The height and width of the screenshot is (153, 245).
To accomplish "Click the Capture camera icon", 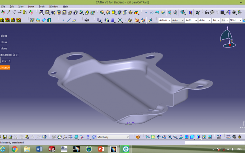I will (87, 20).
